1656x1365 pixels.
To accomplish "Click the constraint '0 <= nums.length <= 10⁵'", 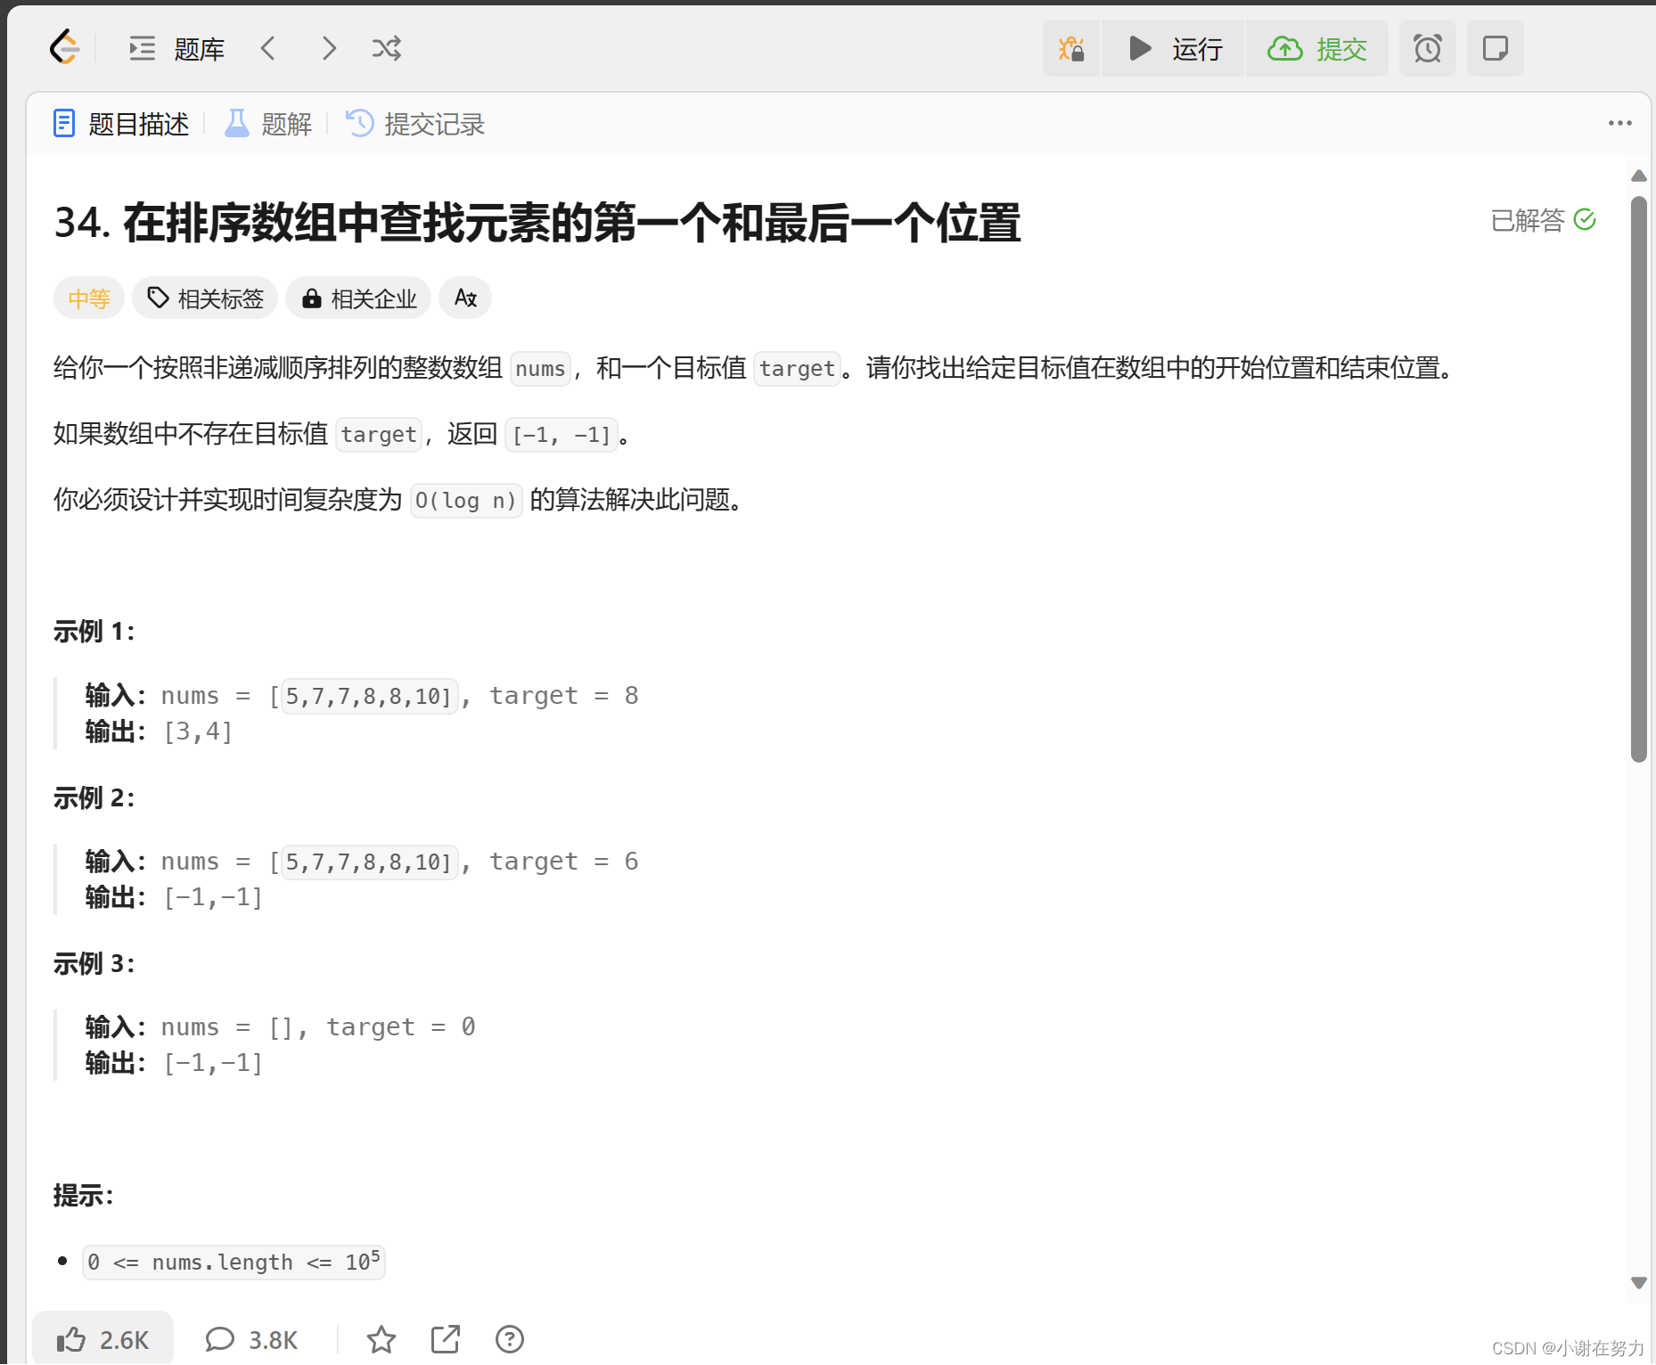I will 234,1262.
